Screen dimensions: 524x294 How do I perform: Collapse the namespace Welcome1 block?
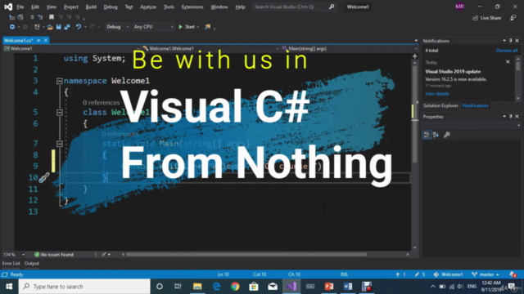pyautogui.click(x=60, y=81)
